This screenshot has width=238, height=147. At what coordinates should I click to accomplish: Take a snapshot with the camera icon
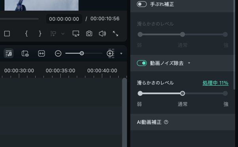tap(89, 33)
